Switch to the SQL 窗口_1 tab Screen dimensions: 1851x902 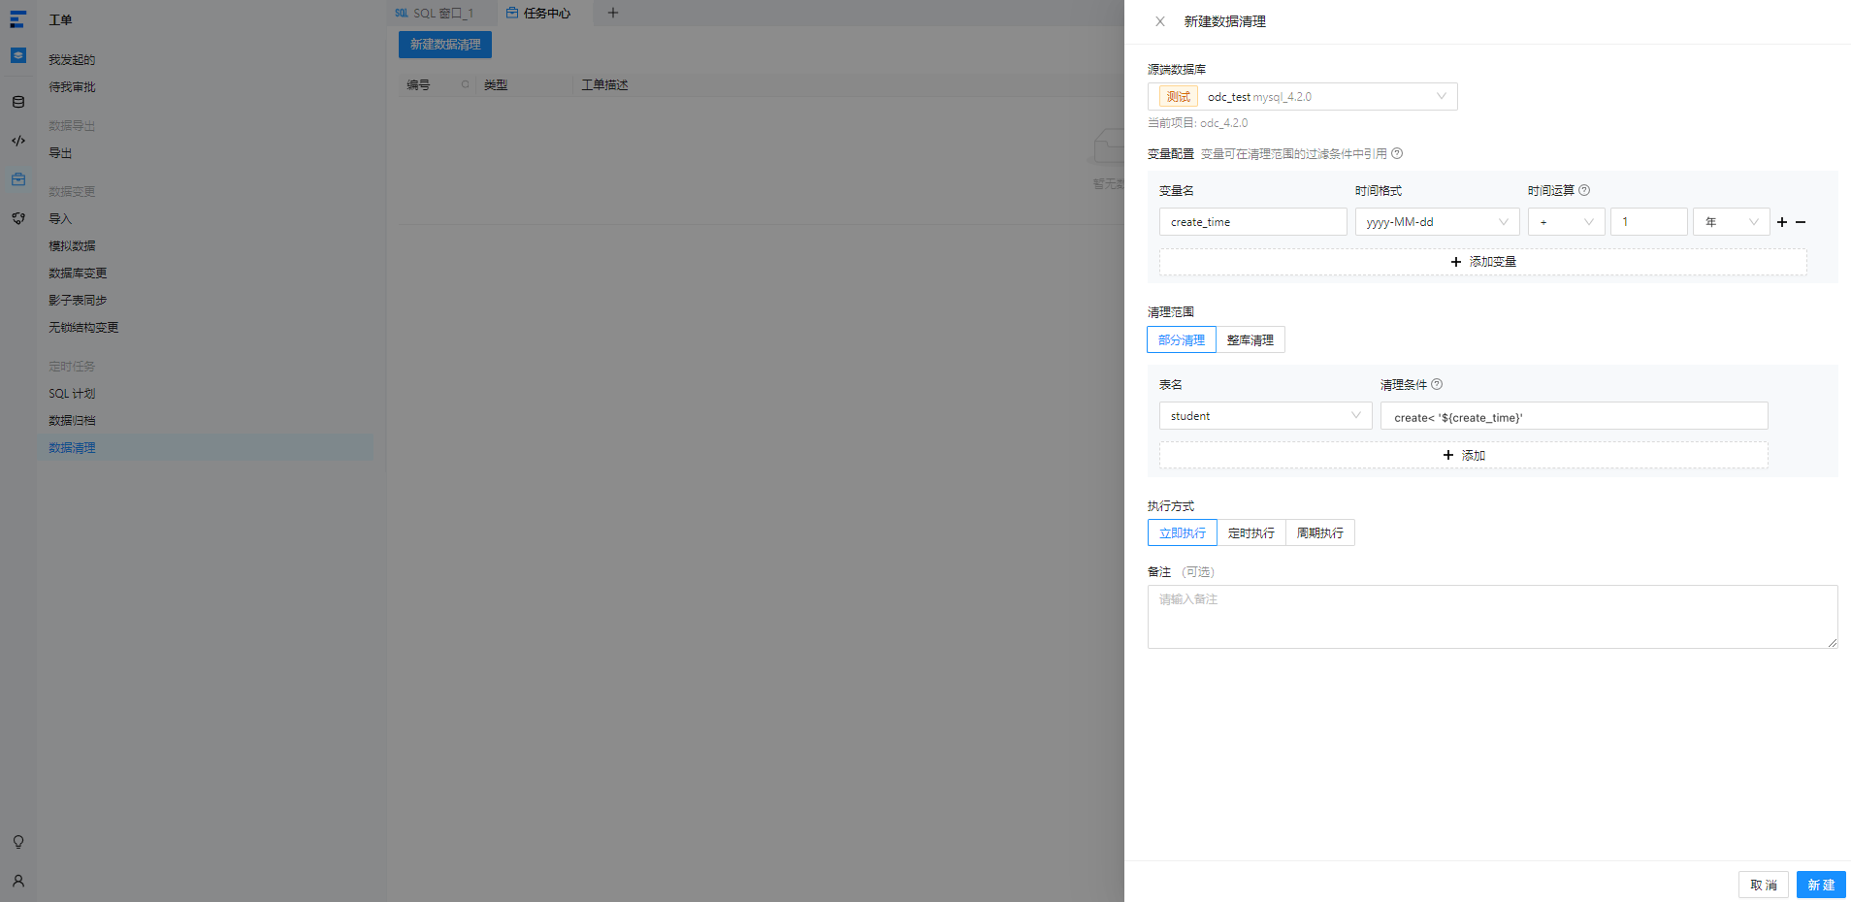click(x=435, y=13)
